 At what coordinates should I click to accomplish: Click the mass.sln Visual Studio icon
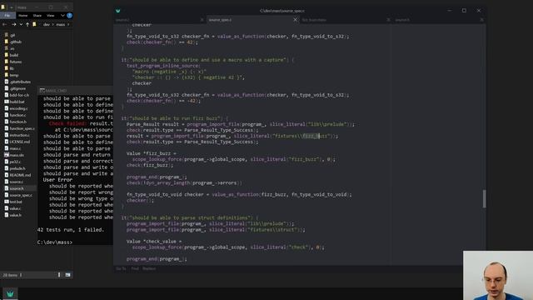coord(6,155)
